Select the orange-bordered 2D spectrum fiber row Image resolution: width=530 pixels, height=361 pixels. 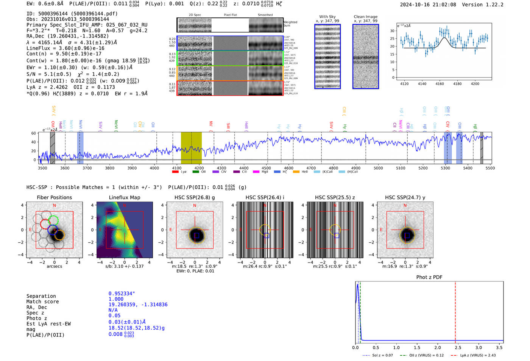click(230, 73)
